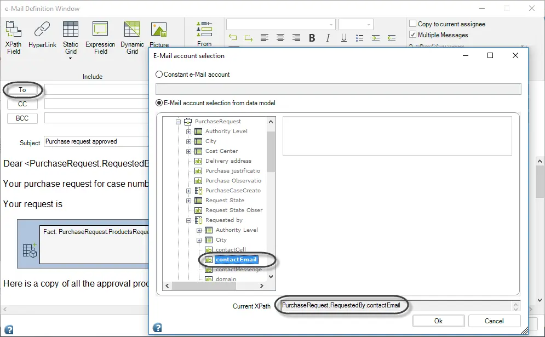Select E-Mail account selection from data model
The height and width of the screenshot is (337, 545).
point(159,103)
